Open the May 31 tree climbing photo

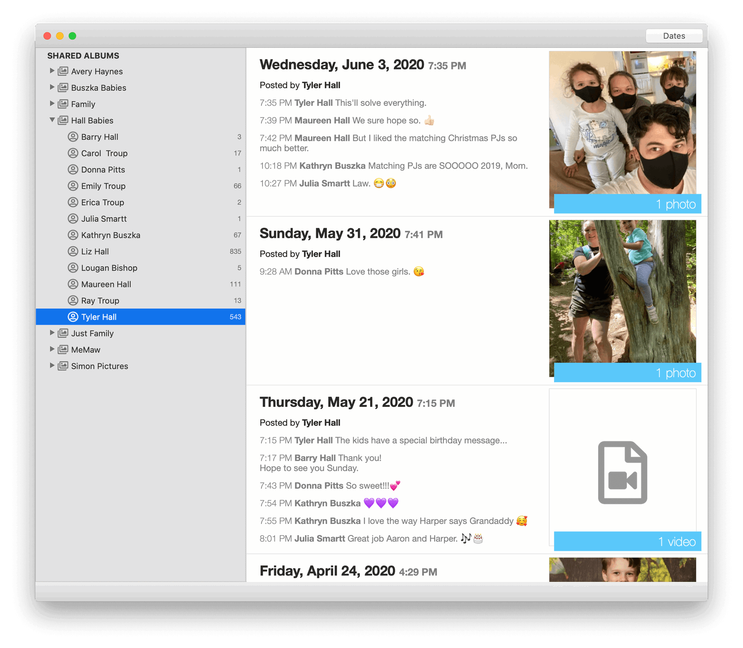pos(622,293)
